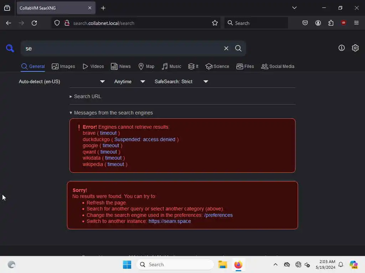Click the wikidata timeout link
The image size is (365, 273).
(113, 158)
